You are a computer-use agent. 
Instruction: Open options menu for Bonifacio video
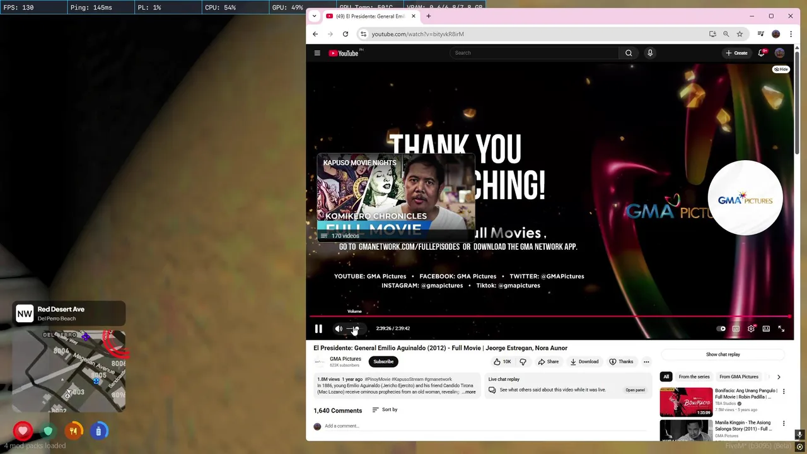784,392
